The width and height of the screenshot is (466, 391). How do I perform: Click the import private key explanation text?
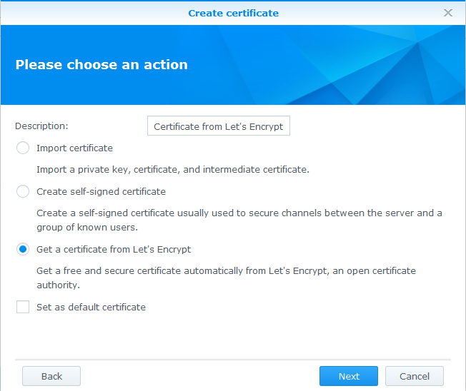(172, 170)
